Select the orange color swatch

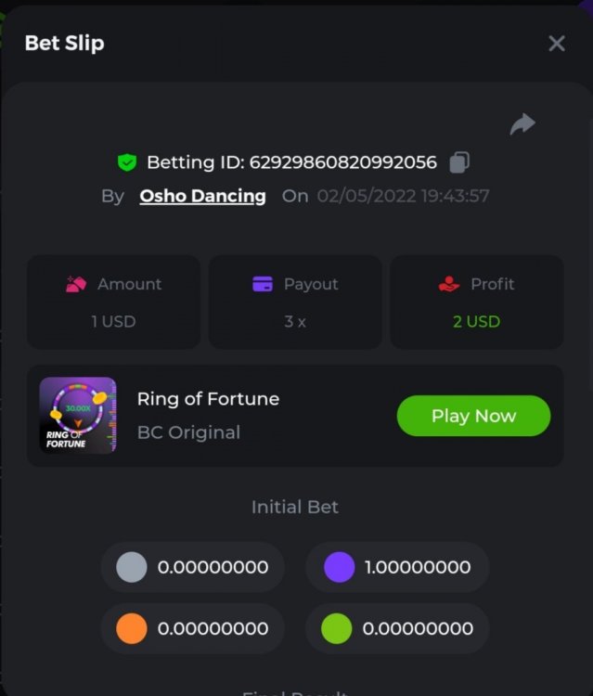coord(132,628)
